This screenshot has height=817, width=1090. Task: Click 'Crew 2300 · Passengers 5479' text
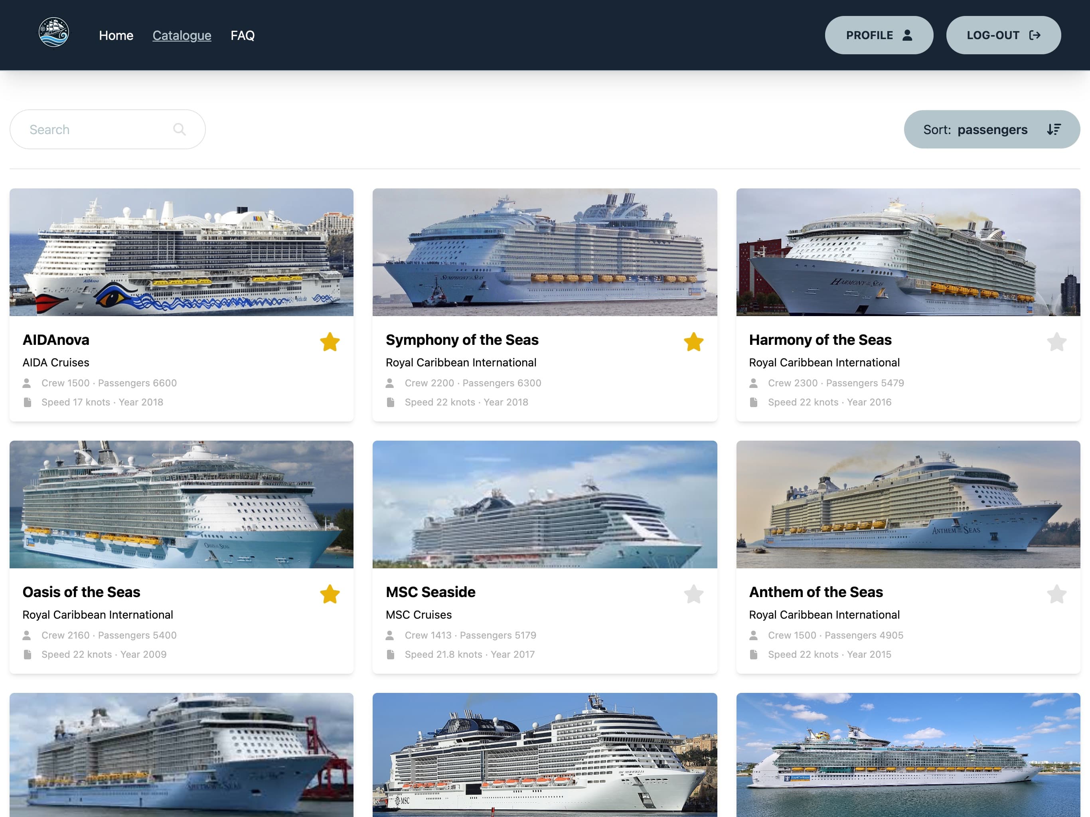pyautogui.click(x=836, y=383)
